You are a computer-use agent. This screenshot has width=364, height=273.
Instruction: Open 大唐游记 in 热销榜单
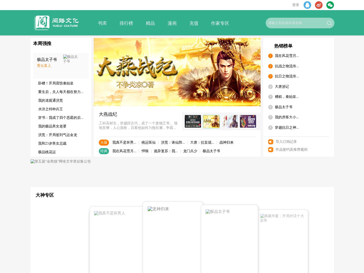pos(282,87)
